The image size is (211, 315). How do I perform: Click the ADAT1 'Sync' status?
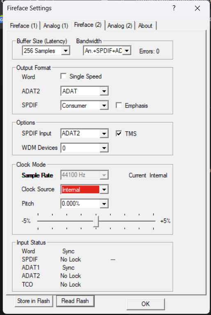(x=69, y=267)
